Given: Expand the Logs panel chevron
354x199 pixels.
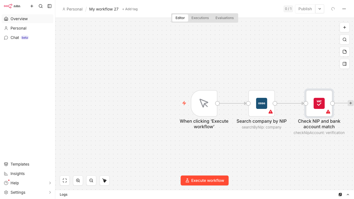Looking at the screenshot, I should (348, 195).
